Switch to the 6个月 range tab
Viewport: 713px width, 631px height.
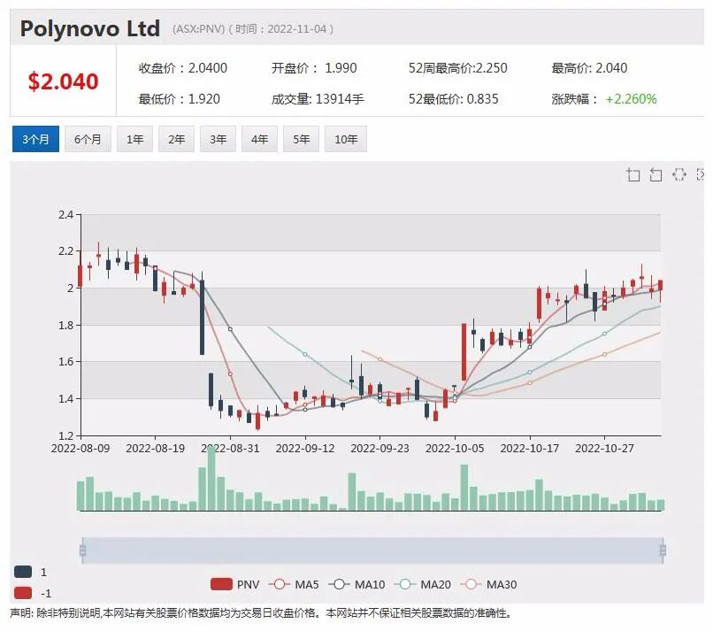click(x=88, y=139)
